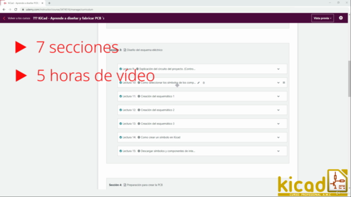The height and width of the screenshot is (197, 351).
Task: Click Volver a los cursos link
Action: 19,18
